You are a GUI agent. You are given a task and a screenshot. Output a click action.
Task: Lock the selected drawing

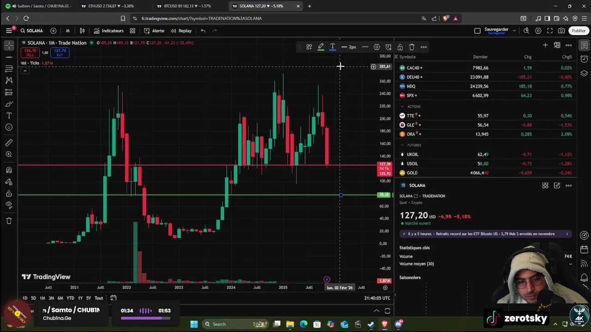click(400, 47)
